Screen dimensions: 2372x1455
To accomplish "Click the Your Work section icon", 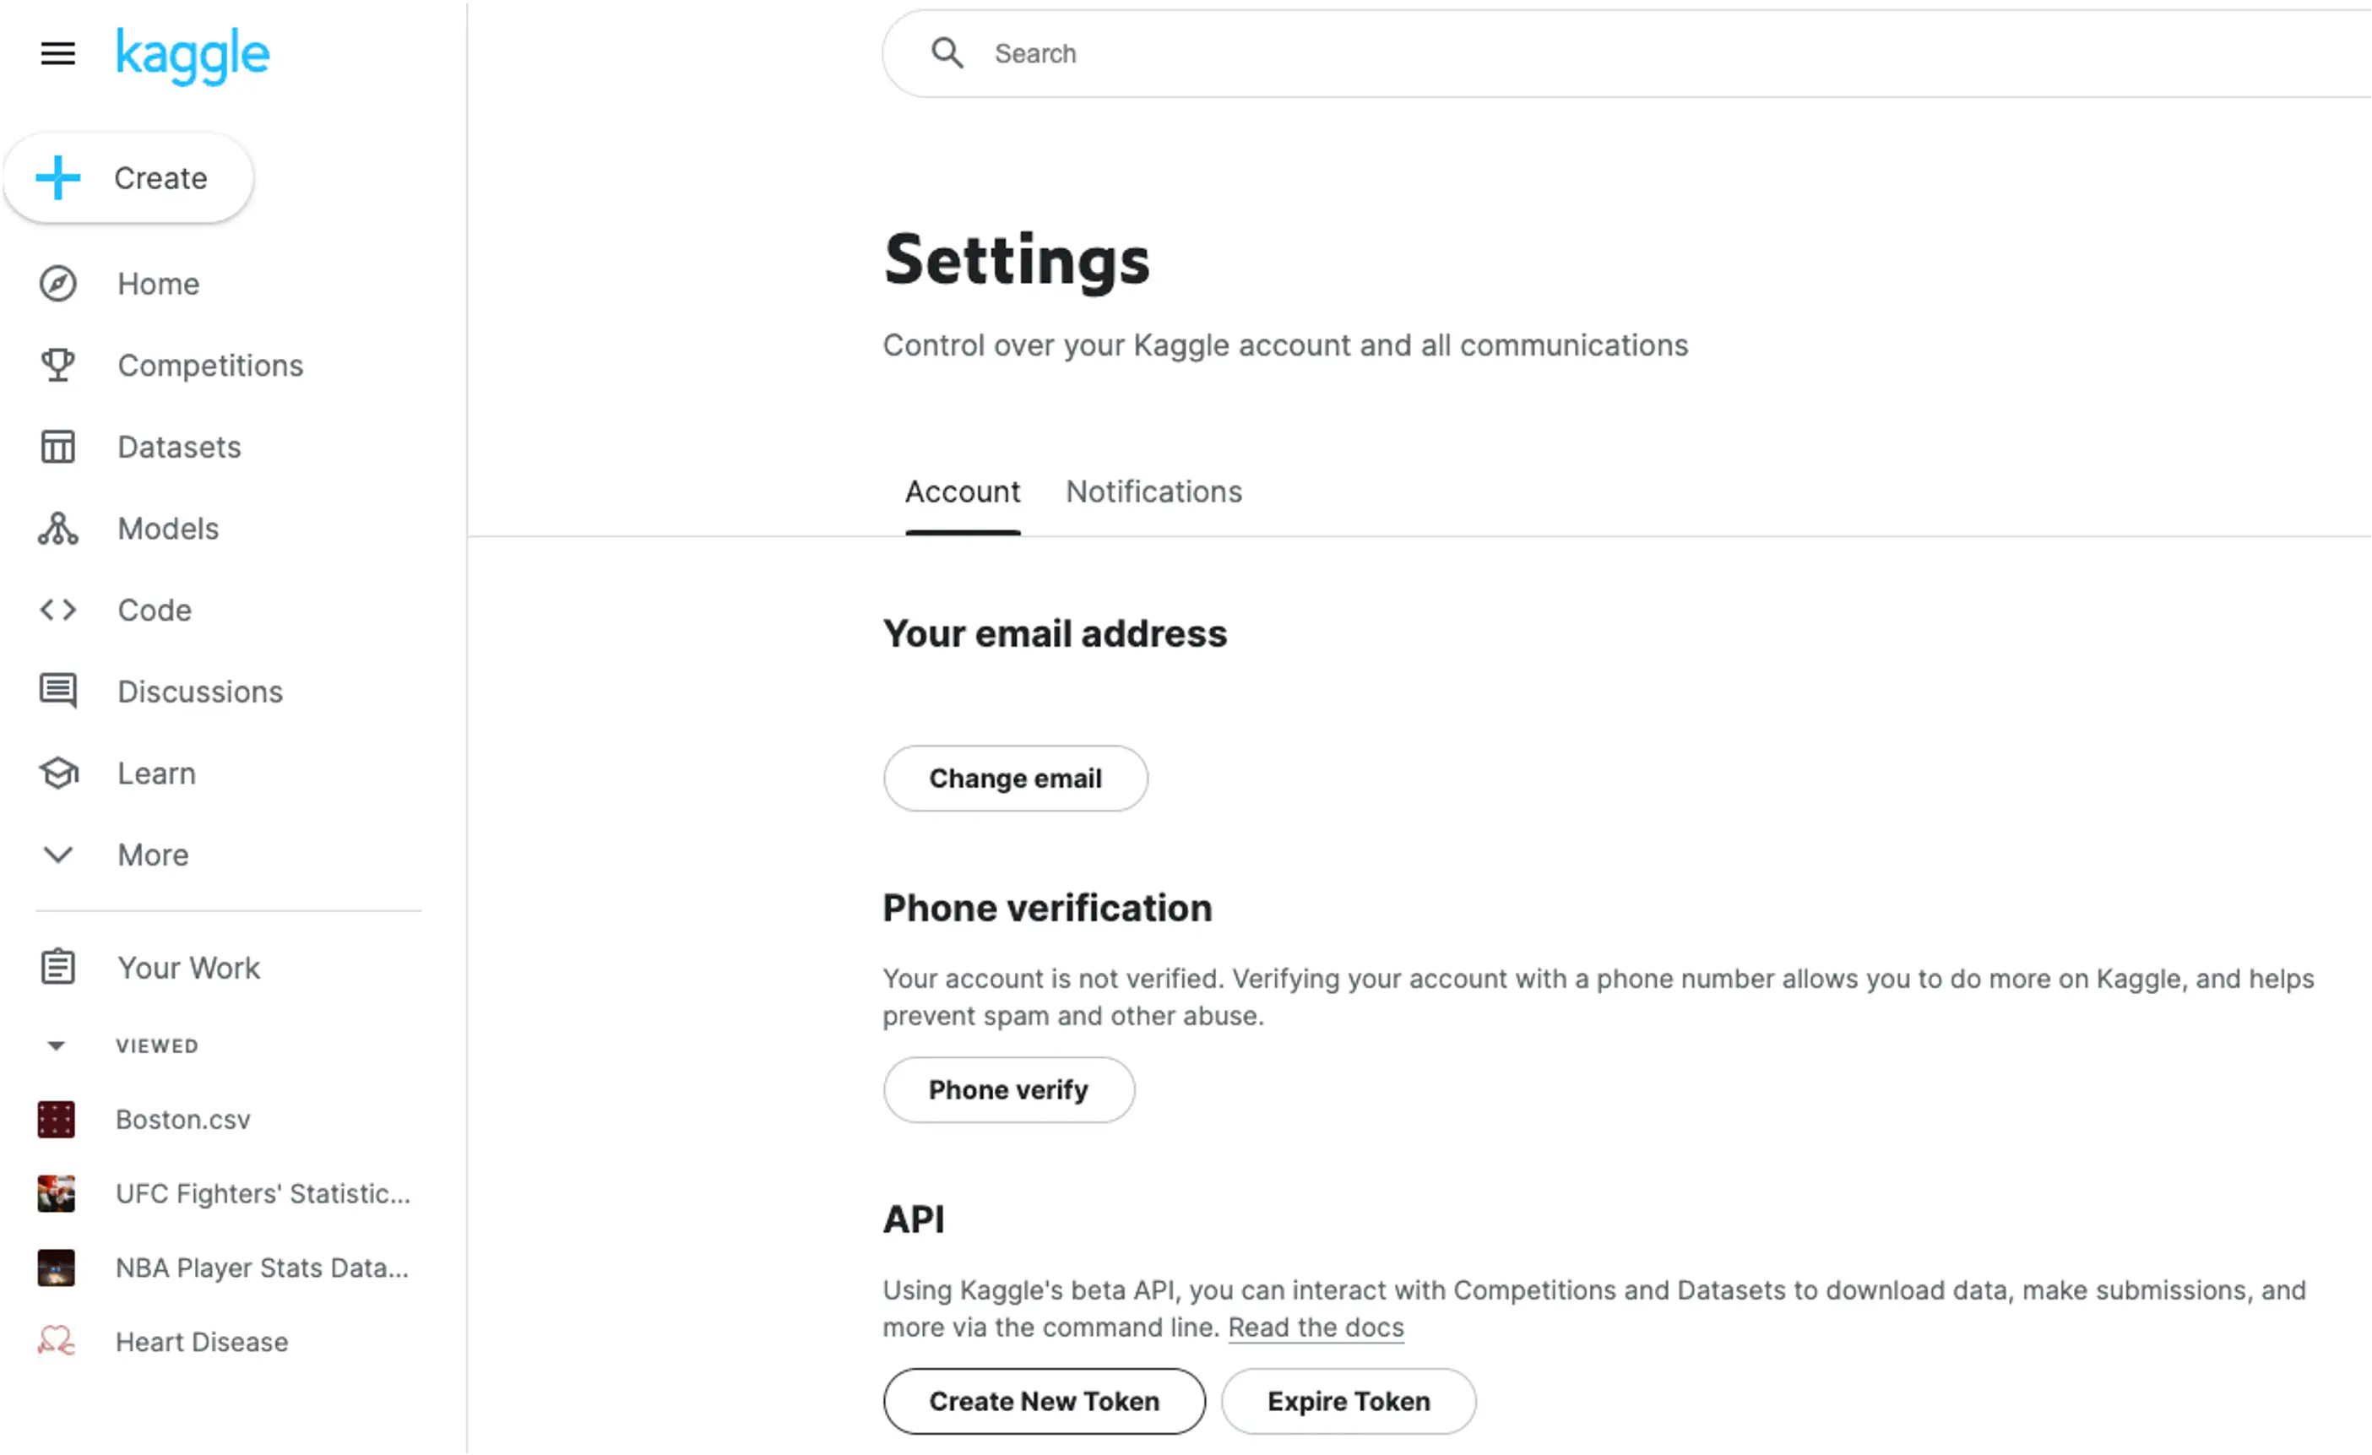I will pyautogui.click(x=57, y=965).
